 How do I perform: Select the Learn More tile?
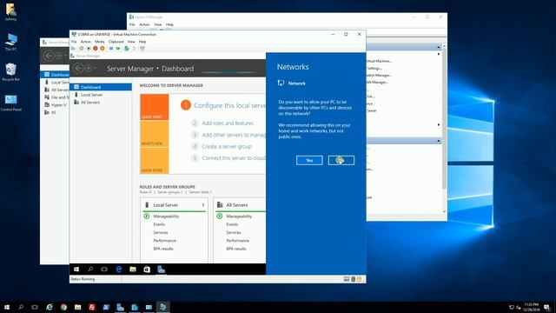coord(155,160)
